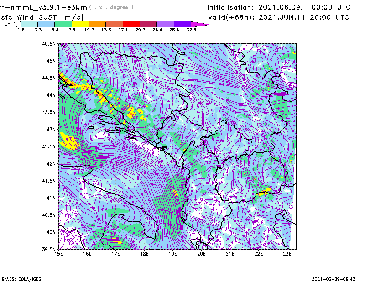Select the violet 28.4–32.6 legend swatch

click(x=182, y=24)
